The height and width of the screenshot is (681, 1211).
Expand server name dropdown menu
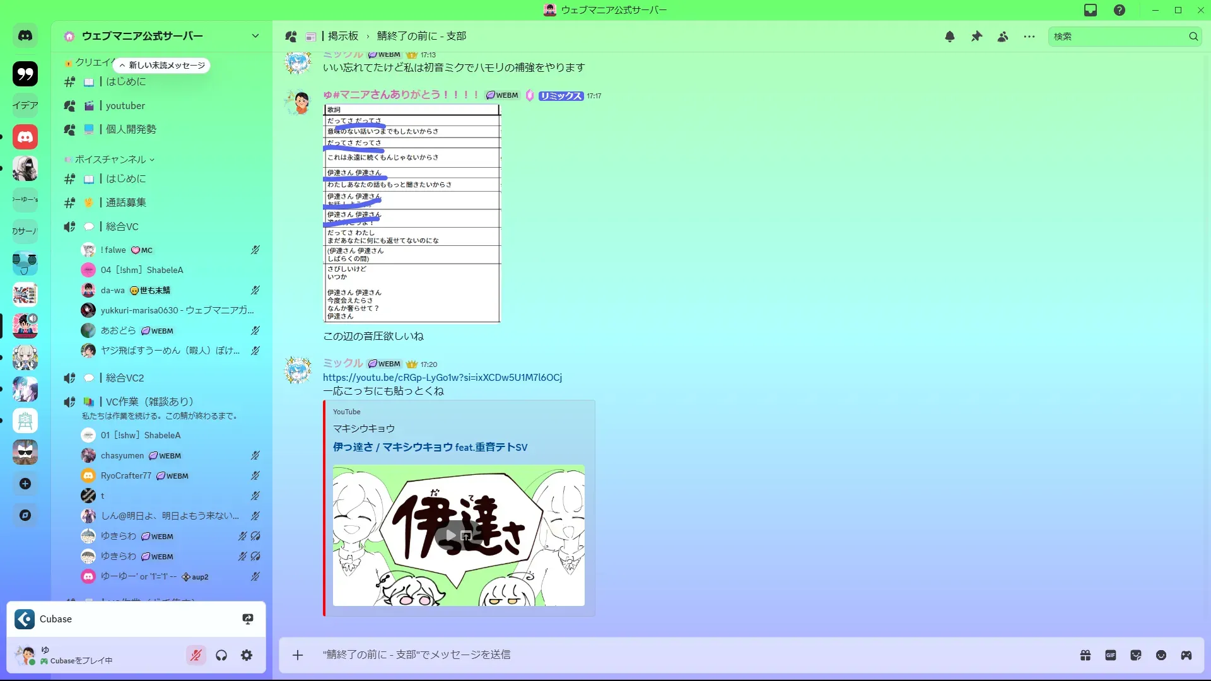point(255,36)
